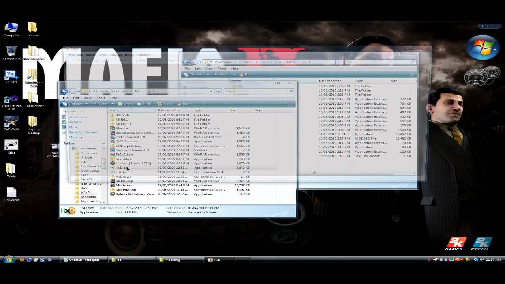Click Back arrow in Modding window

pyautogui.click(x=65, y=91)
